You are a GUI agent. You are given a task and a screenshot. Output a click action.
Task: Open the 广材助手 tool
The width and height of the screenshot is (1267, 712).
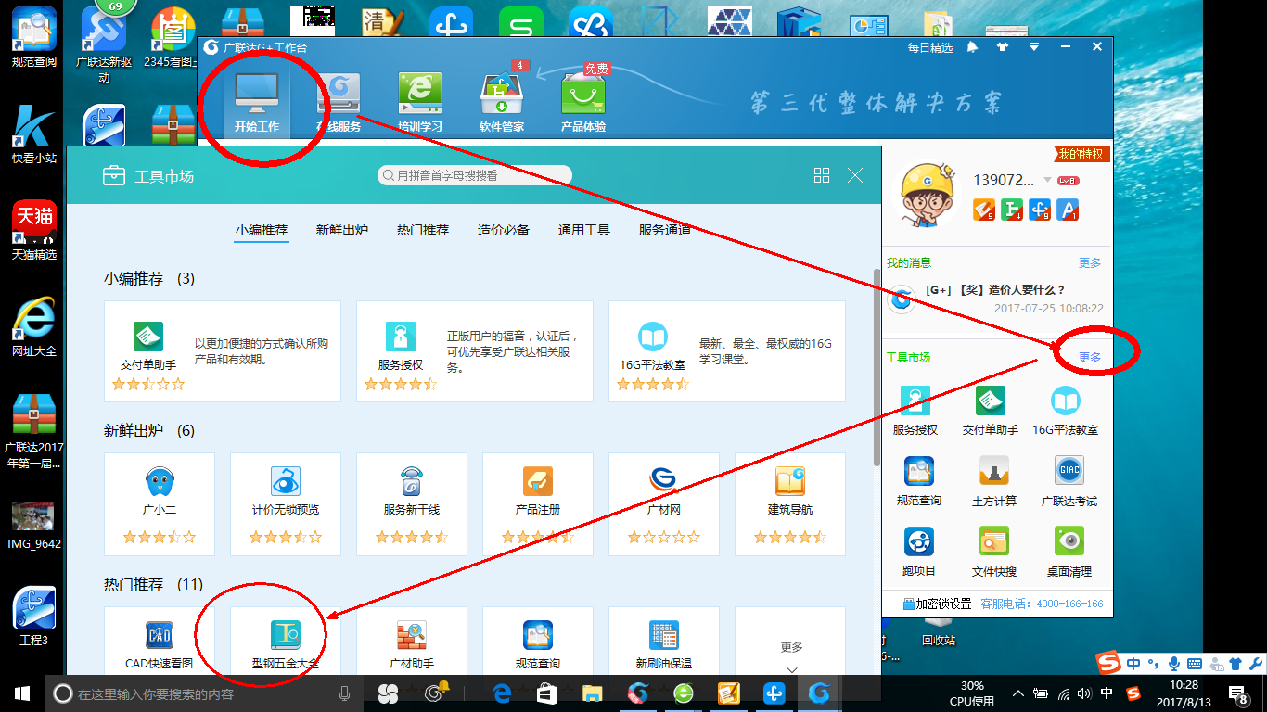[x=412, y=642]
